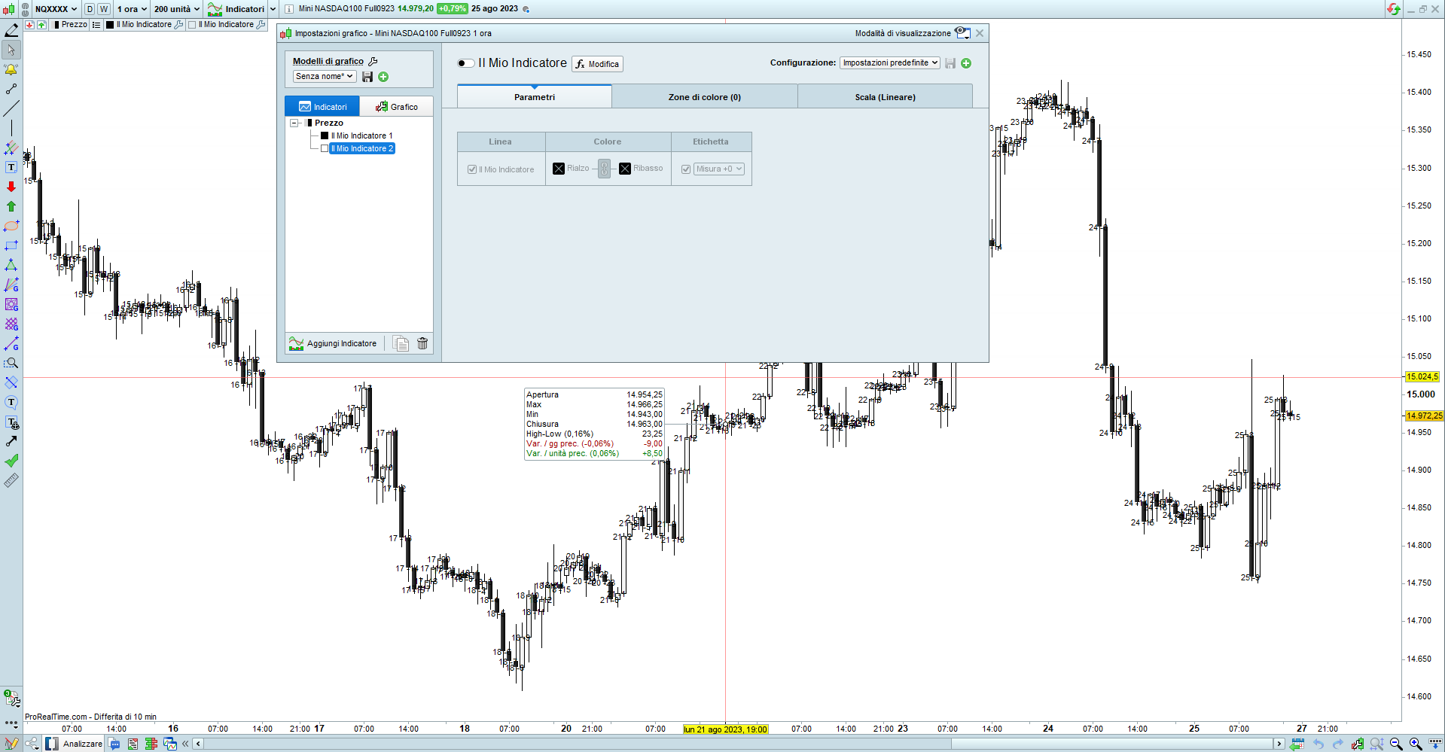
Task: Expand the arrow beside Indicatori
Action: click(273, 9)
